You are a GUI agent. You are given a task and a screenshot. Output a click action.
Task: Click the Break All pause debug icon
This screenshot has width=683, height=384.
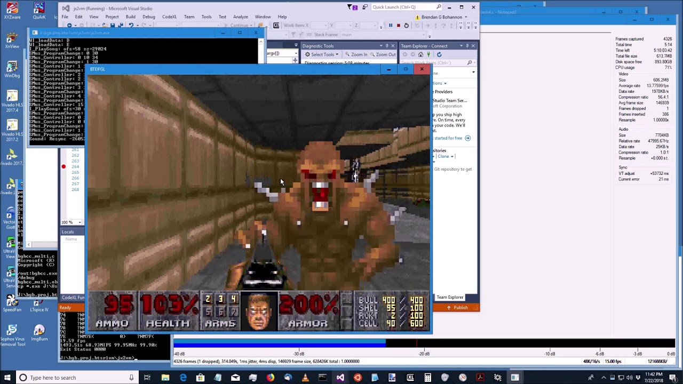point(391,25)
